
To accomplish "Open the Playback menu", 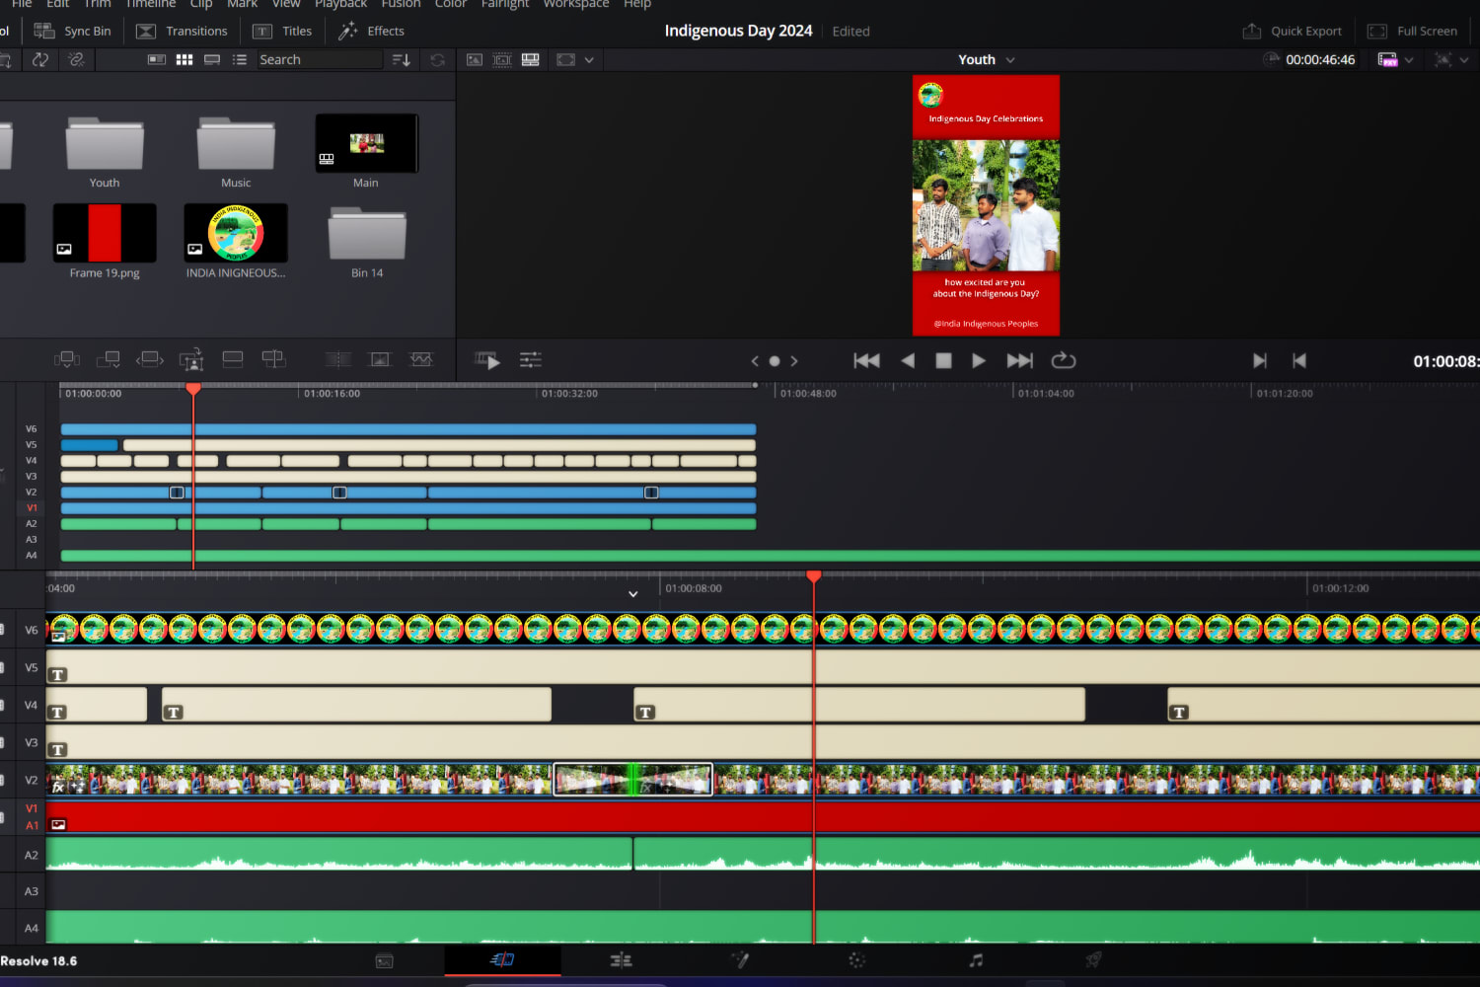I will tap(340, 4).
